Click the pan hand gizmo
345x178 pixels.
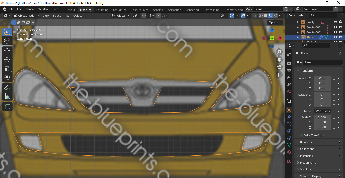pos(279,60)
